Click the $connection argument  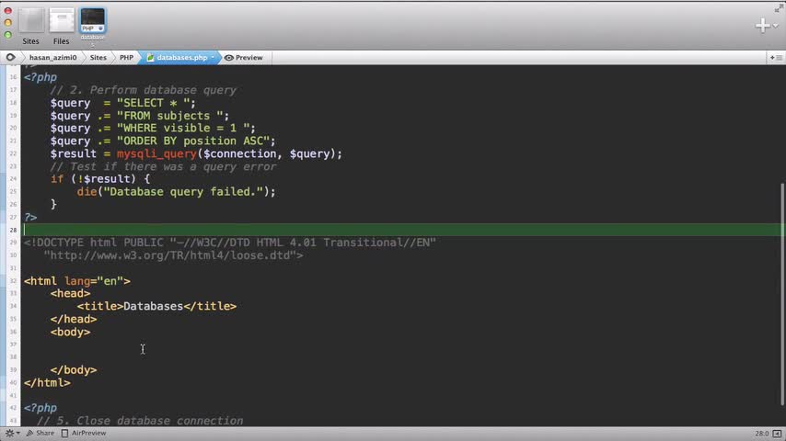click(x=239, y=153)
